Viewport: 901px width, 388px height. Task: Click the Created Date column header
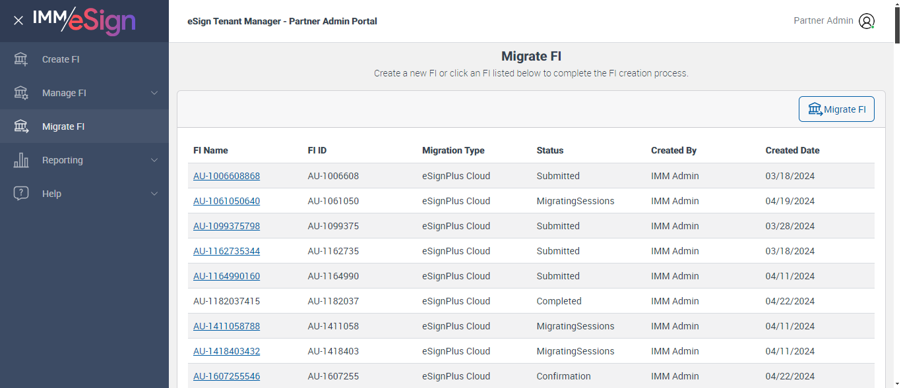point(792,150)
